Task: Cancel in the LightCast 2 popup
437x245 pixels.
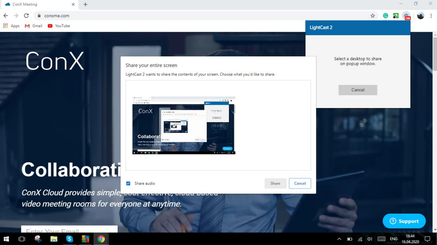Action: pos(358,90)
